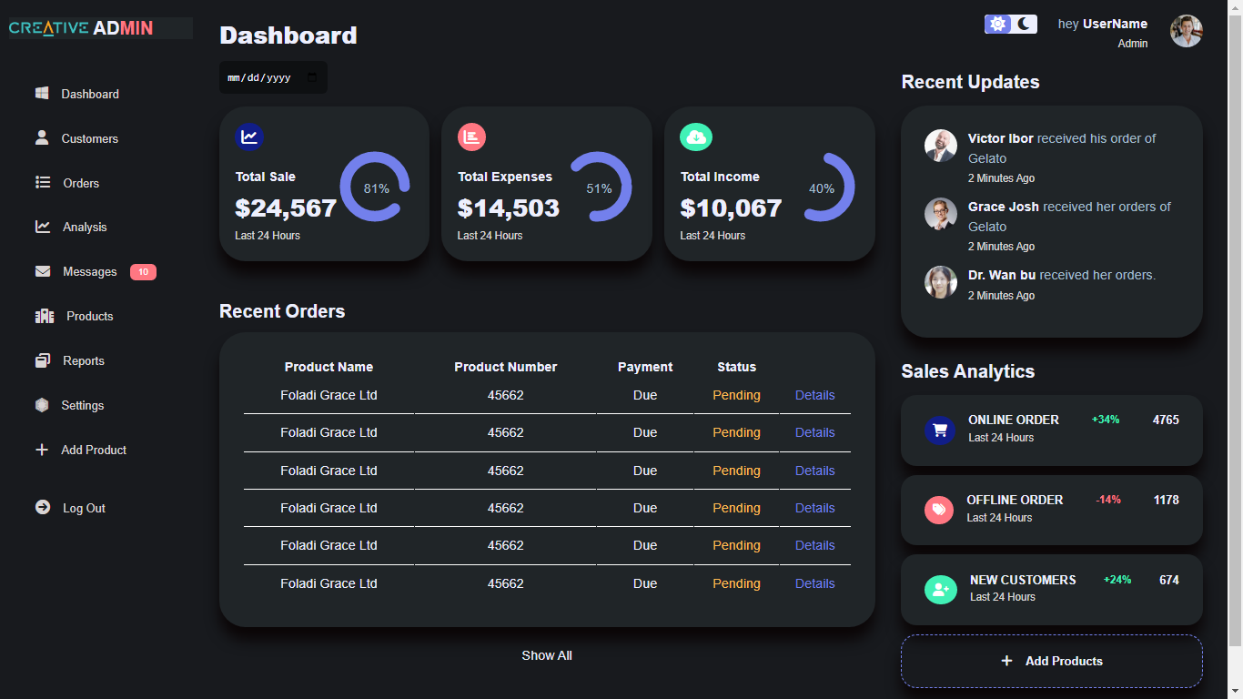Click the New Customers person icon
This screenshot has height=699, width=1243.
tap(940, 590)
